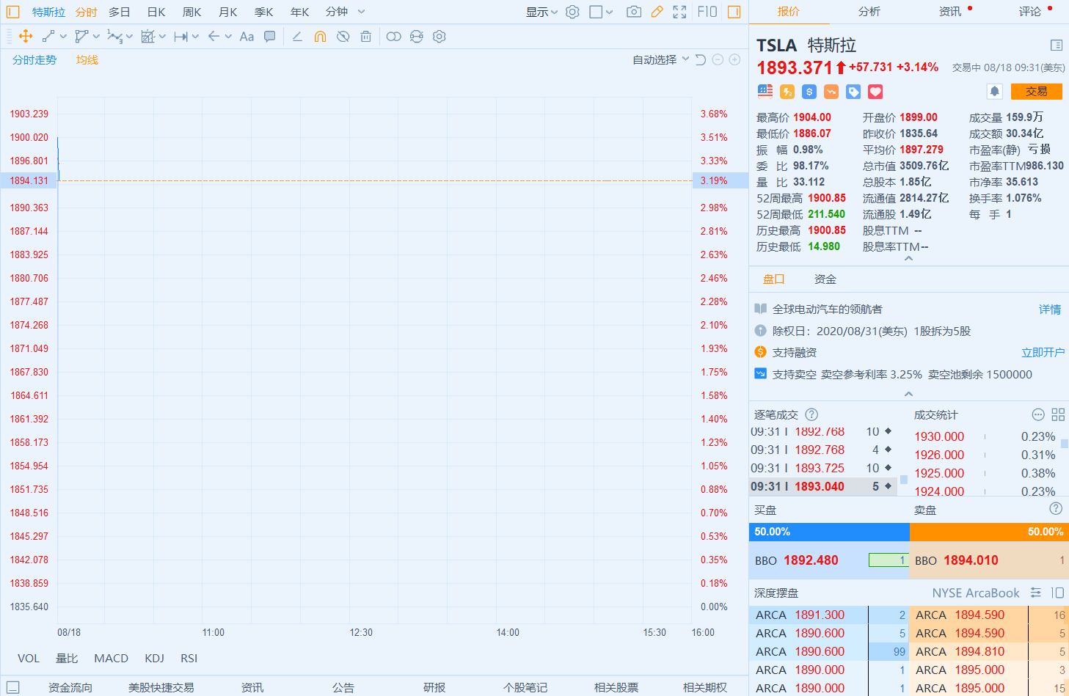Viewport: 1069px width, 696px height.
Task: Click the blue dollar sign badge
Action: tap(809, 92)
